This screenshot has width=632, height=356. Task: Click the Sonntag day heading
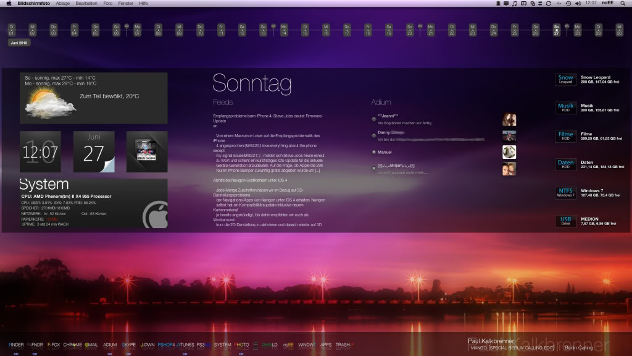(252, 83)
